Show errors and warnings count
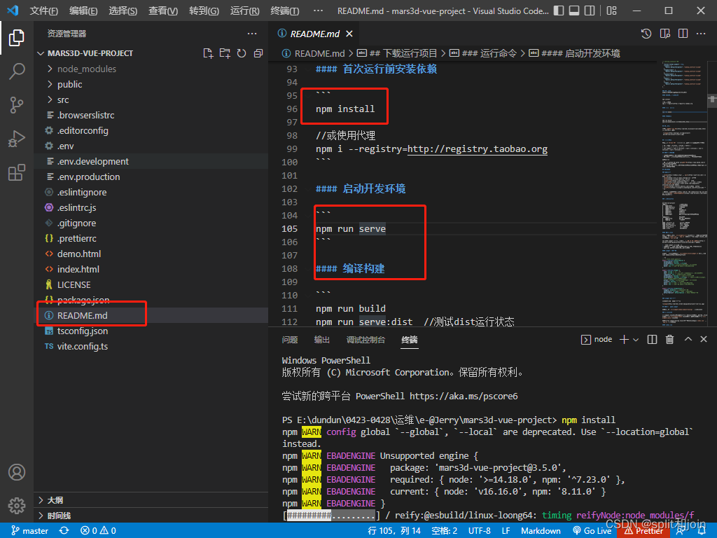717x538 pixels. 98,530
